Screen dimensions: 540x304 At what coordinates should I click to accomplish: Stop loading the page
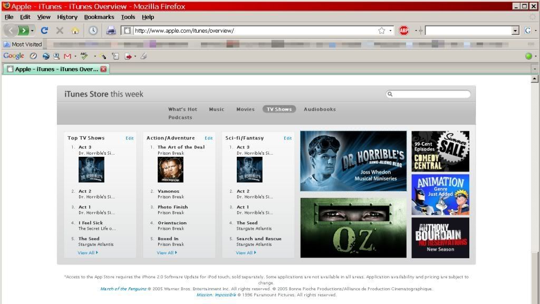60,31
